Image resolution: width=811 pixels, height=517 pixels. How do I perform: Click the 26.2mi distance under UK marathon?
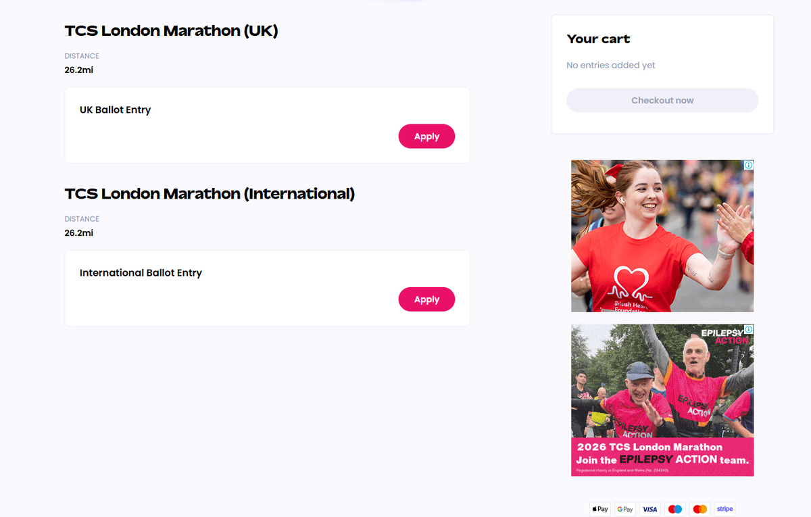(x=79, y=70)
